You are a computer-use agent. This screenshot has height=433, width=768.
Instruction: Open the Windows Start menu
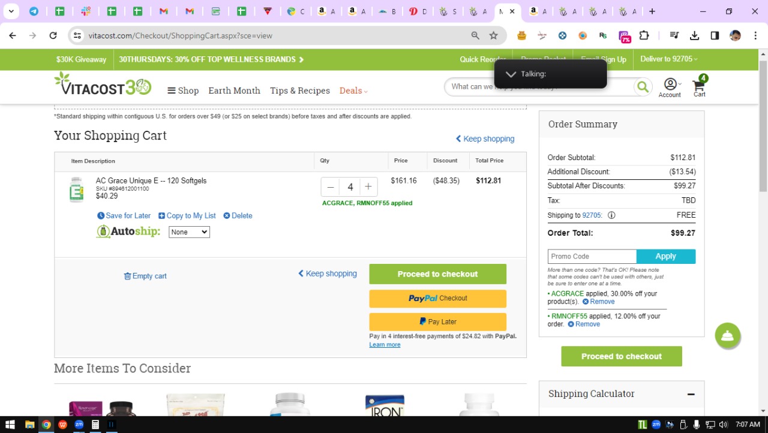10,425
